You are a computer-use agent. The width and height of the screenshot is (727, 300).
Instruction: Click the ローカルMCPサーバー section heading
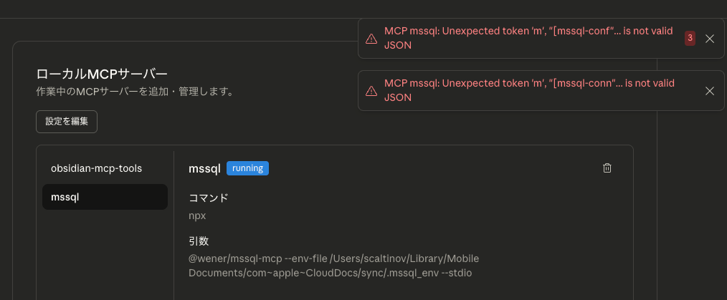[x=103, y=74]
